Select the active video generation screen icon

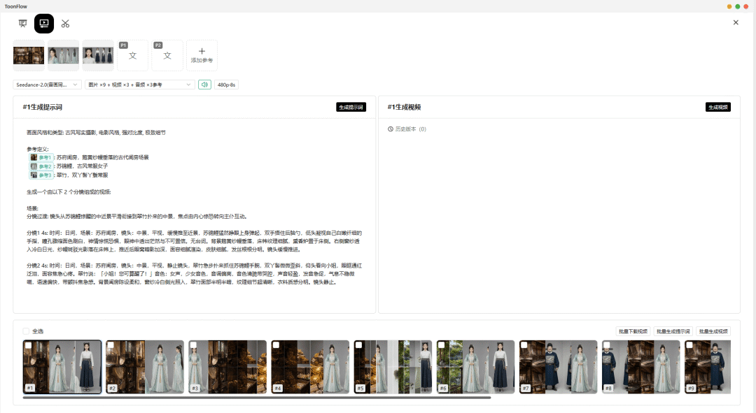[44, 24]
